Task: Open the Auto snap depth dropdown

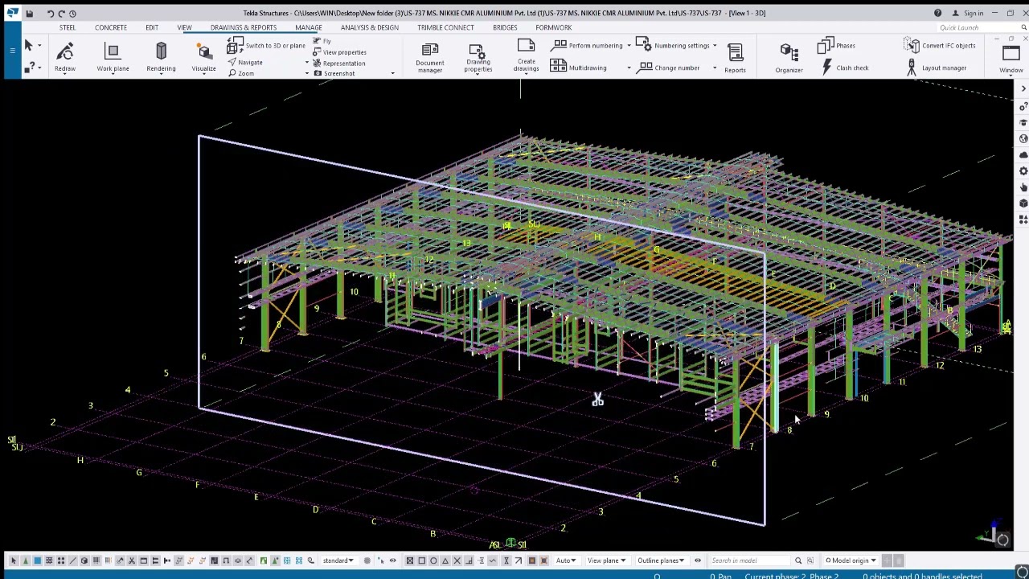Action: [566, 561]
